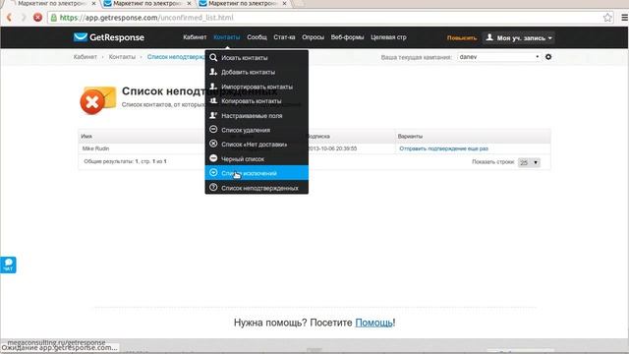Viewport: 629px width, 354px height.
Task: Click the copy contacts icon
Action: point(213,100)
